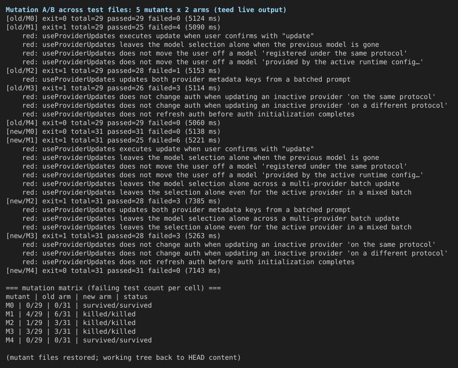Image resolution: width=458 pixels, height=368 pixels.
Task: Click the last 'does not refresh auth' failure line
Action: pyautogui.click(x=188, y=262)
